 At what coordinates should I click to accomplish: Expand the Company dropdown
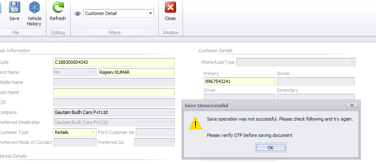coord(171,112)
